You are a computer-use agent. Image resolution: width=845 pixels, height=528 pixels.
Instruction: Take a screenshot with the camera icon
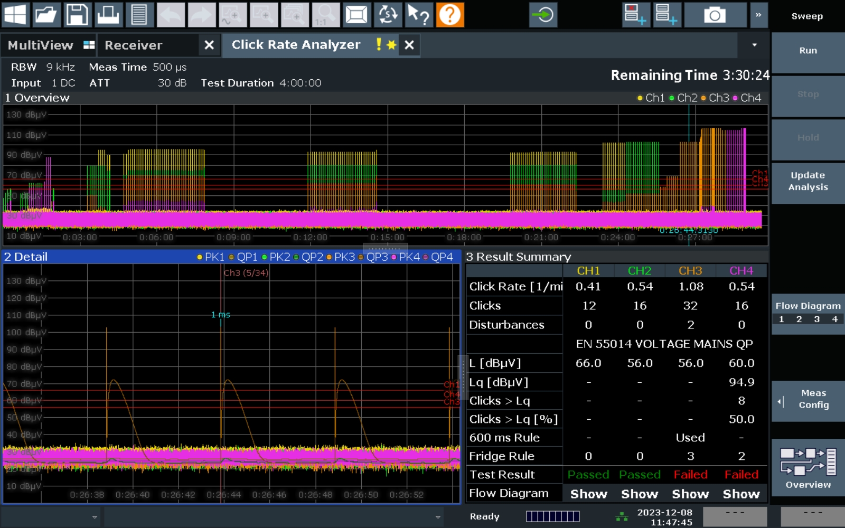tap(715, 14)
